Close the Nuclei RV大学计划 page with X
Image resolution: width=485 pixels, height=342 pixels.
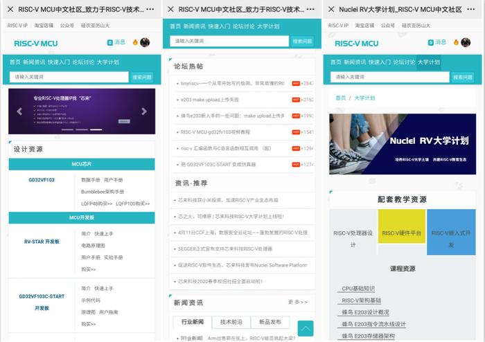coord(331,9)
